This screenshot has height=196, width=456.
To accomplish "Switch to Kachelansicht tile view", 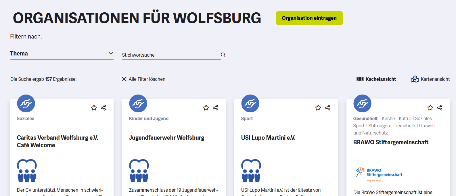I will 376,79.
